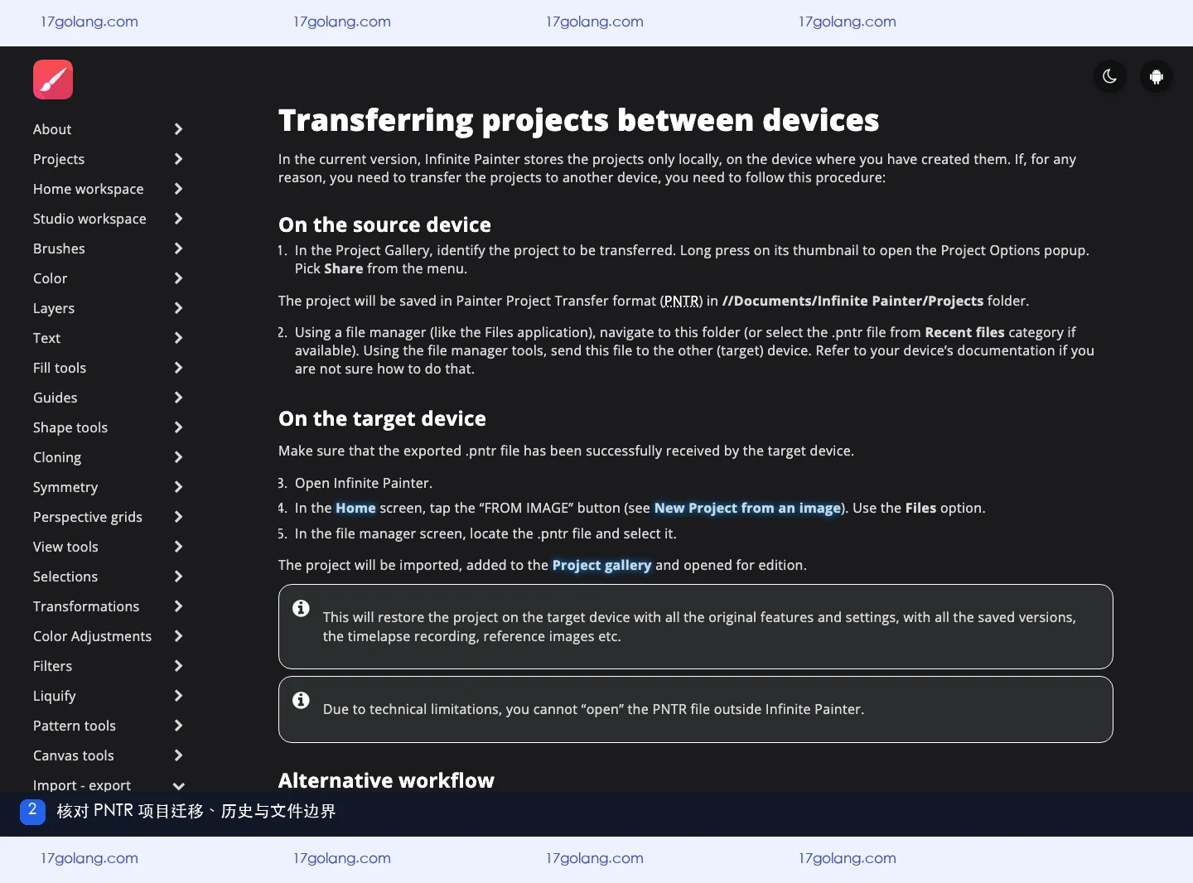Viewport: 1193px width, 883px height.
Task: Expand the Cloning section chevron
Action: (178, 457)
